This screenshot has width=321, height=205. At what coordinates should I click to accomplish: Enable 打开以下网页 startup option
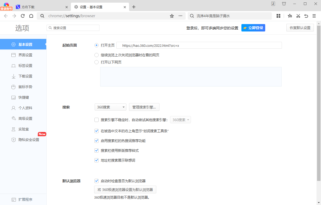(x=97, y=62)
